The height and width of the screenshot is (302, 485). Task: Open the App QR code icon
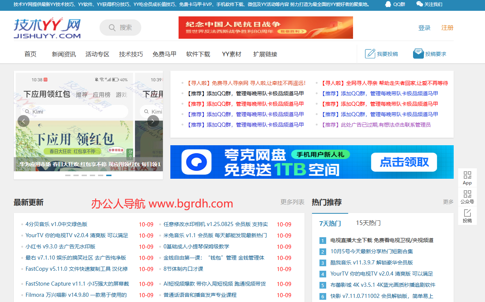pyautogui.click(x=467, y=175)
